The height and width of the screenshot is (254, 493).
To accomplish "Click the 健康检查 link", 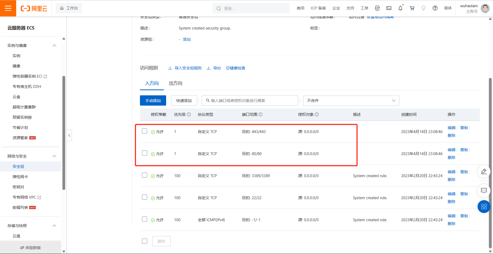I will pos(236,68).
